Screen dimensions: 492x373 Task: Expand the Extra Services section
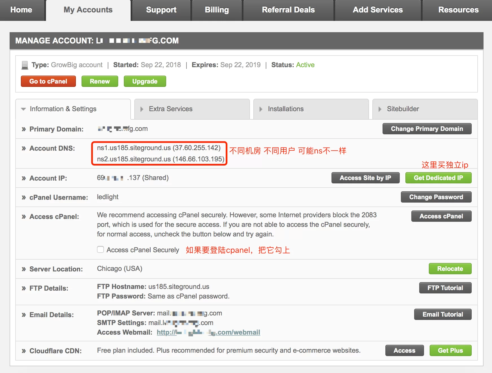tap(192, 109)
